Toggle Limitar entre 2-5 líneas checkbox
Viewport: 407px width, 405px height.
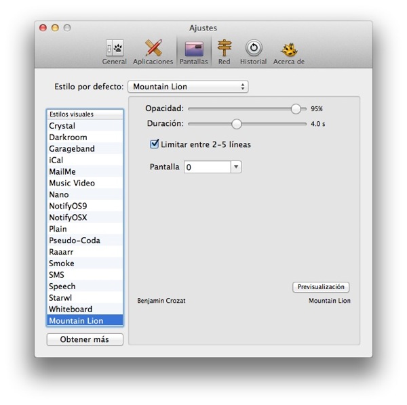[x=154, y=144]
